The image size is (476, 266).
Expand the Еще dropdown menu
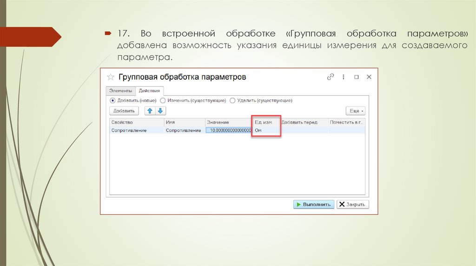[x=356, y=111]
